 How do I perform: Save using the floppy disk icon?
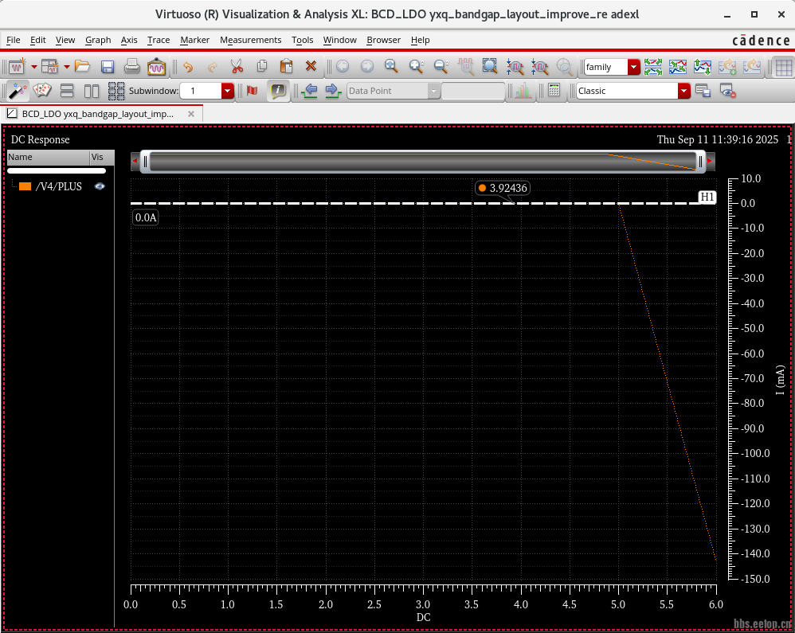click(x=108, y=66)
